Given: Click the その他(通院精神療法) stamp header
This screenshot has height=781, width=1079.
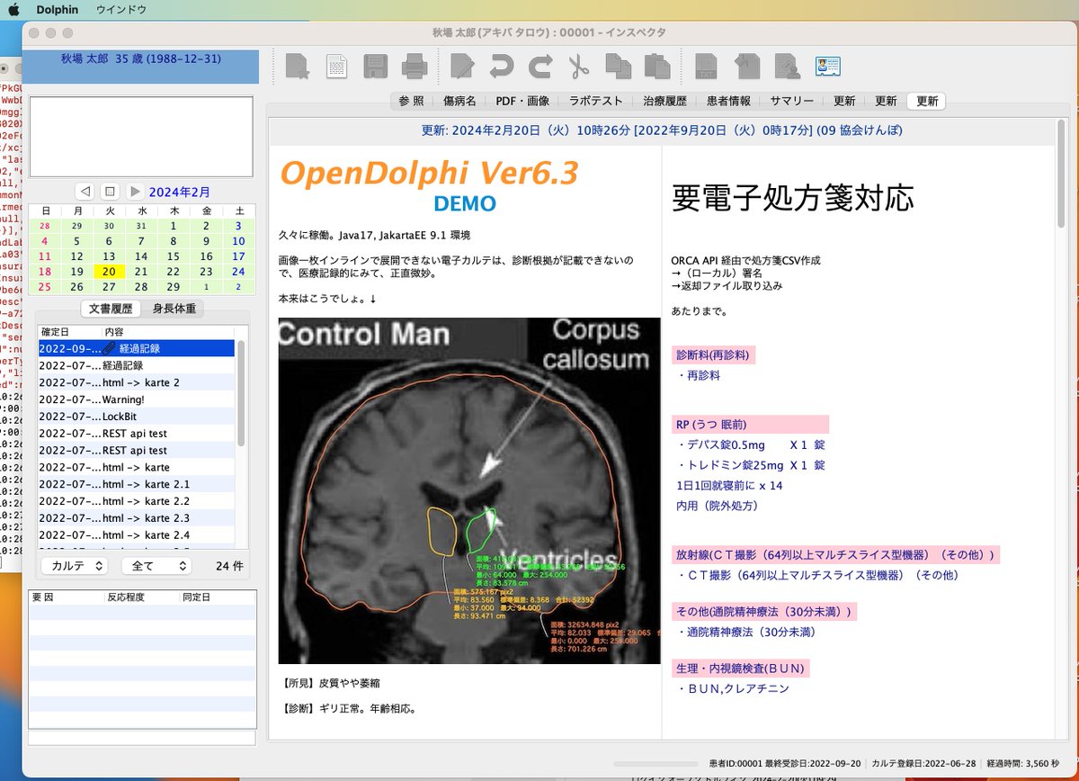Looking at the screenshot, I should click(764, 612).
